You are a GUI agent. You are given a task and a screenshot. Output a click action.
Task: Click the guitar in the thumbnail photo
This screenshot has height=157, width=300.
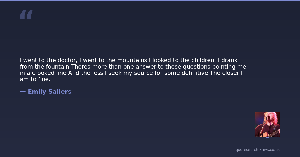click(x=272, y=134)
